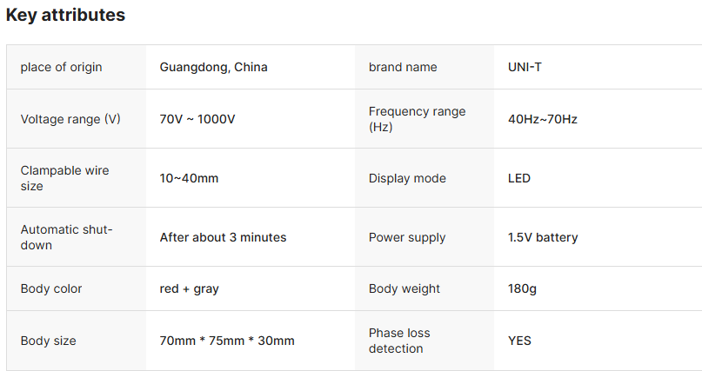Select the 180g body weight value
This screenshot has height=371, width=702.
click(522, 288)
